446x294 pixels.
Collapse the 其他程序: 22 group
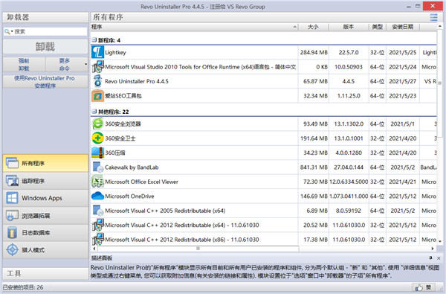[94, 112]
